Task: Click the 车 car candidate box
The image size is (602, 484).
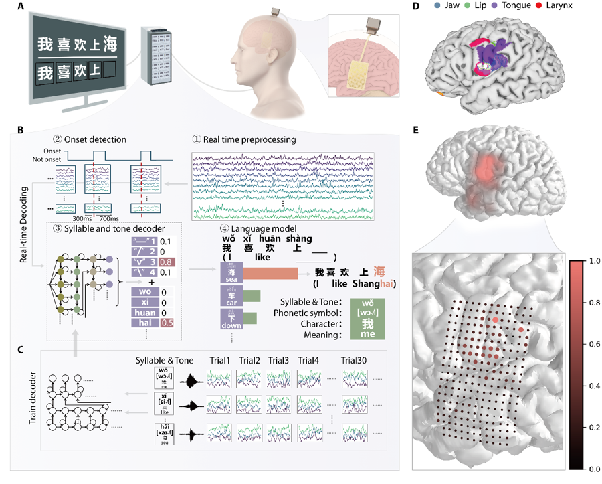Action: 231,297
